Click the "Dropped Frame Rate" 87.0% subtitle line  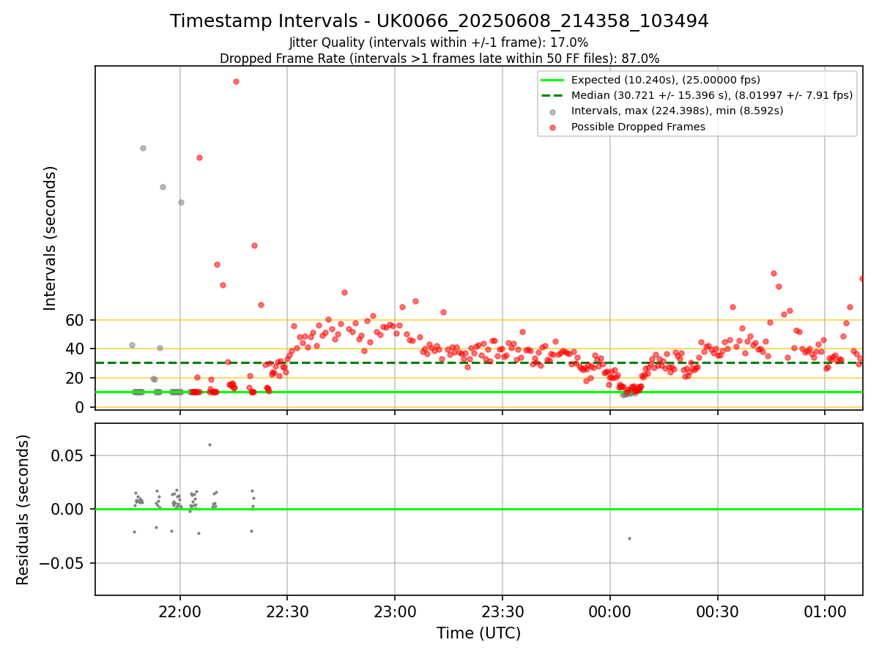(439, 59)
